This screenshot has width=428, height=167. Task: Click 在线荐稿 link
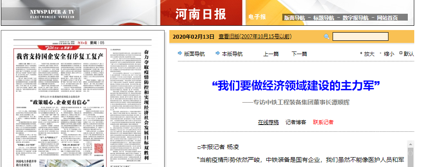pyautogui.click(x=268, y=122)
